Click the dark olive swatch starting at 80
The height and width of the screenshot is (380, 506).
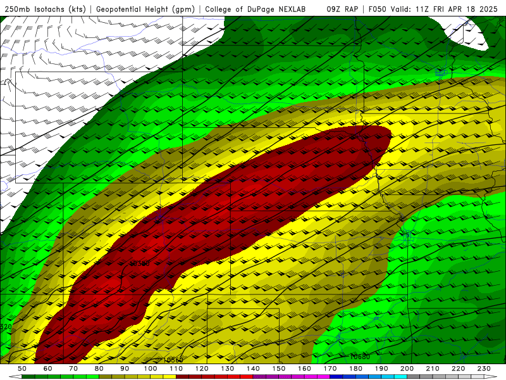pos(105,377)
